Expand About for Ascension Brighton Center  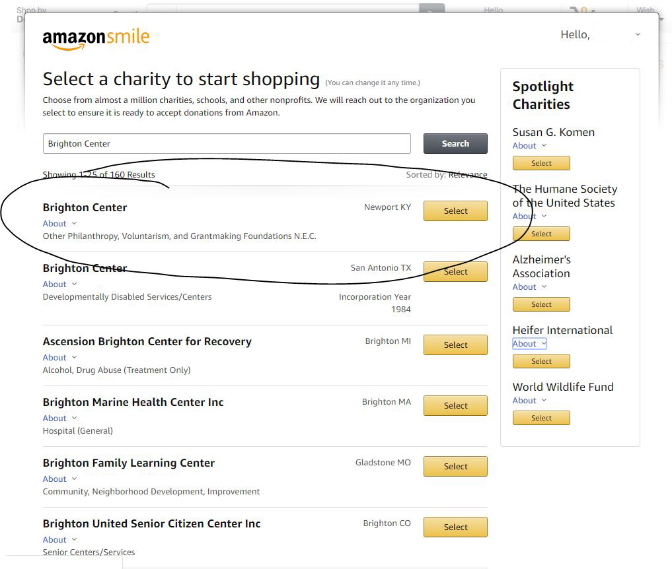(x=59, y=358)
